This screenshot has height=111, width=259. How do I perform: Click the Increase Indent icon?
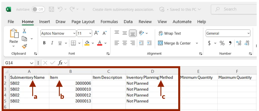click(149, 43)
